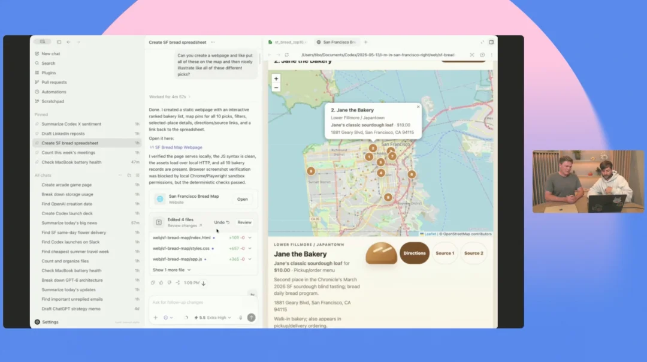Click the microphone dictation icon
This screenshot has width=647, height=362.
point(241,318)
